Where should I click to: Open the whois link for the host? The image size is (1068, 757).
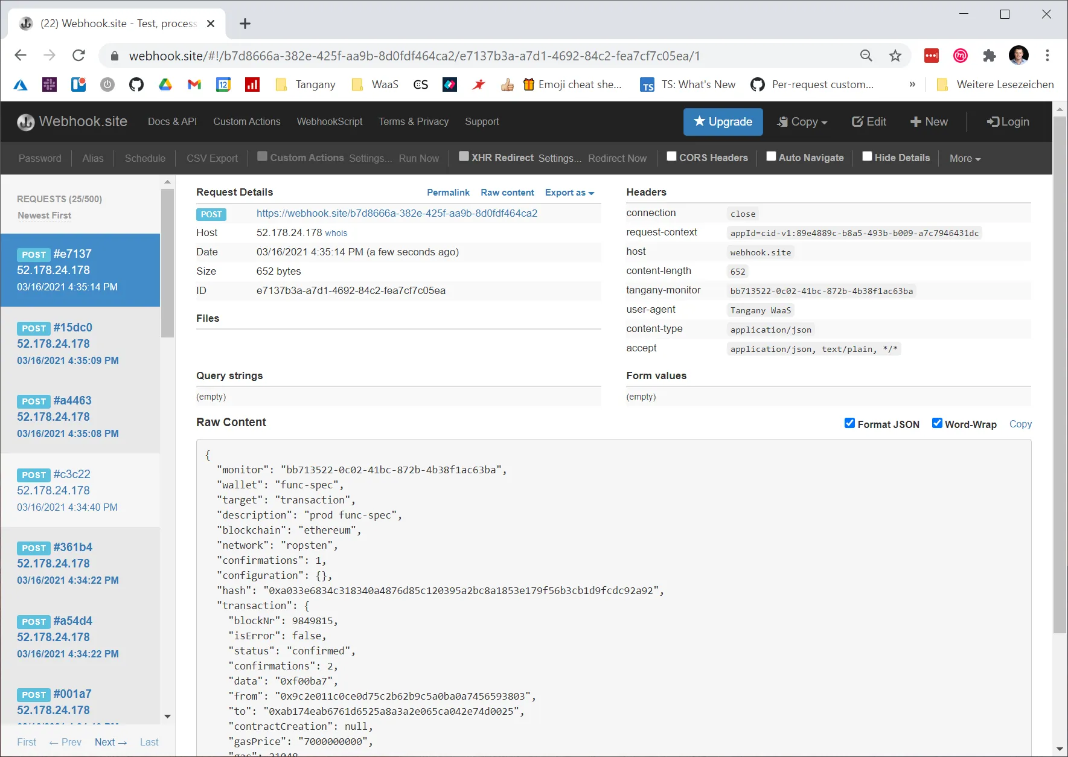point(336,233)
